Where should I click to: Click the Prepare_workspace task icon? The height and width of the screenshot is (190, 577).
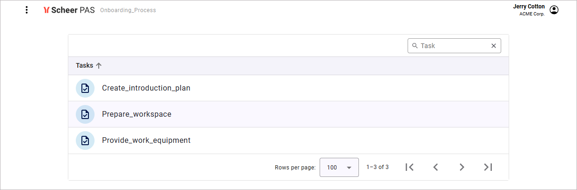click(85, 114)
